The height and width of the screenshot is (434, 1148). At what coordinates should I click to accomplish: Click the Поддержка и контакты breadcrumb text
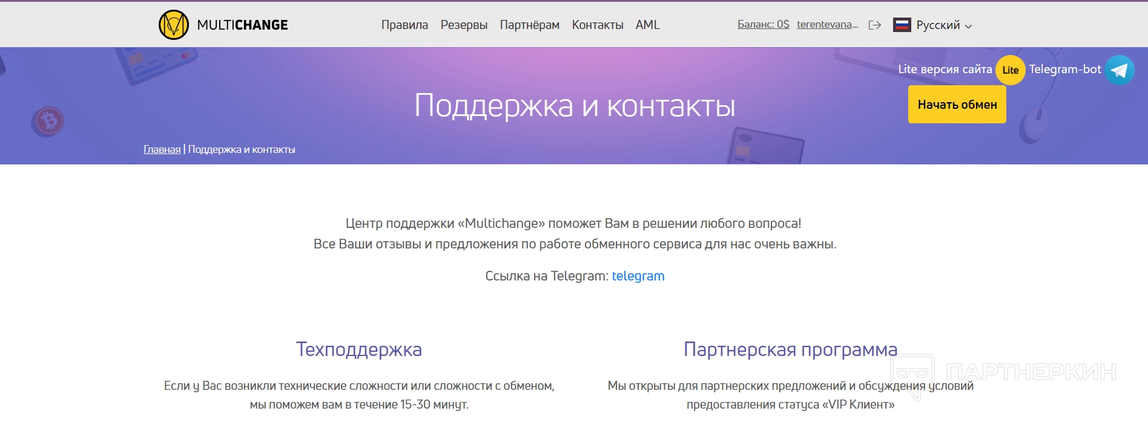point(242,149)
